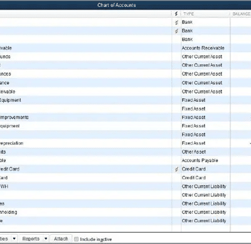Select the account name ending 'Improvements'
The width and height of the screenshot is (251, 244).
pyautogui.click(x=14, y=118)
